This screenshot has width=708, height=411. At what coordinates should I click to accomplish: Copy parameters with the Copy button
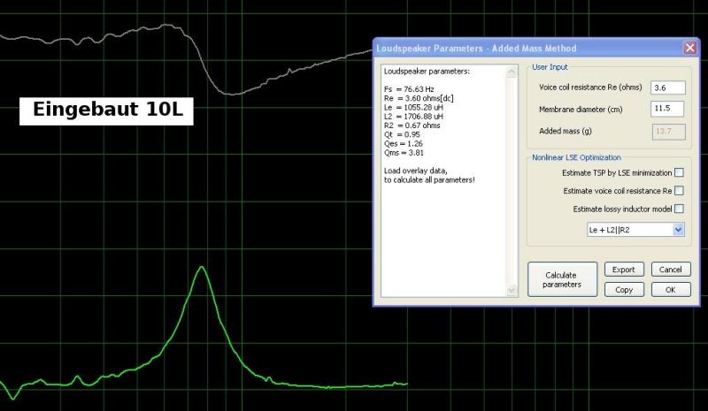tap(624, 290)
